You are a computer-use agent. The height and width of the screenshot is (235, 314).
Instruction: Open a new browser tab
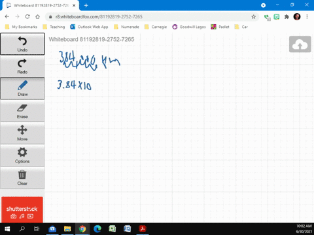[86, 5]
